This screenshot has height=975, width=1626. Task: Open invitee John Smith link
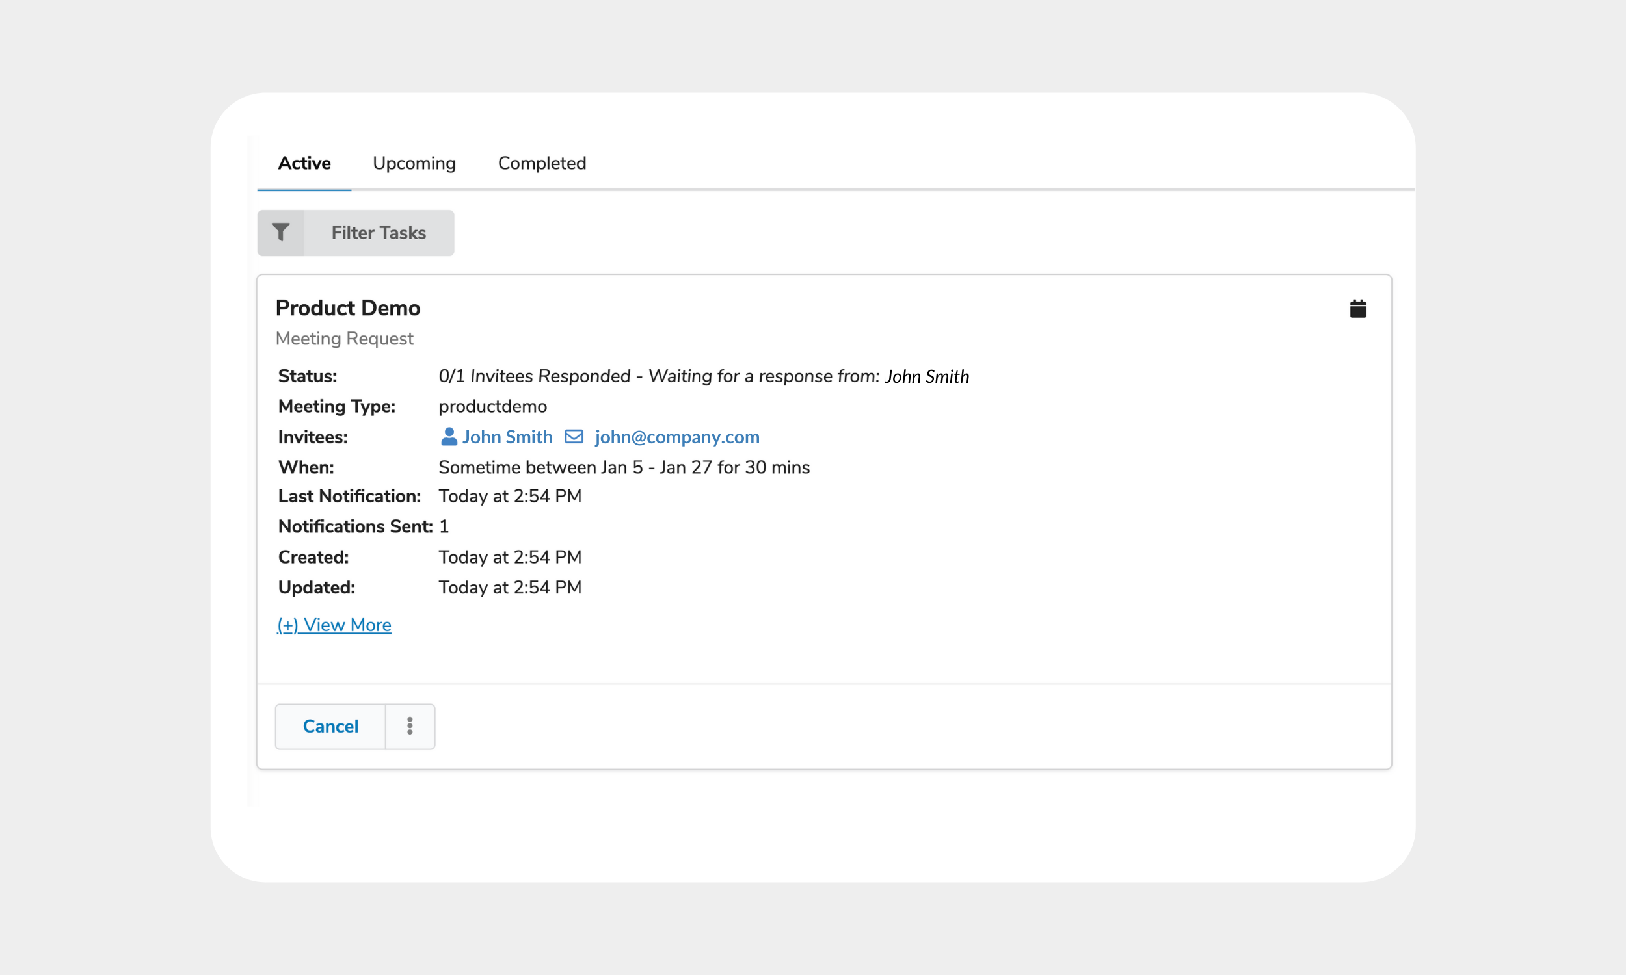pos(507,437)
